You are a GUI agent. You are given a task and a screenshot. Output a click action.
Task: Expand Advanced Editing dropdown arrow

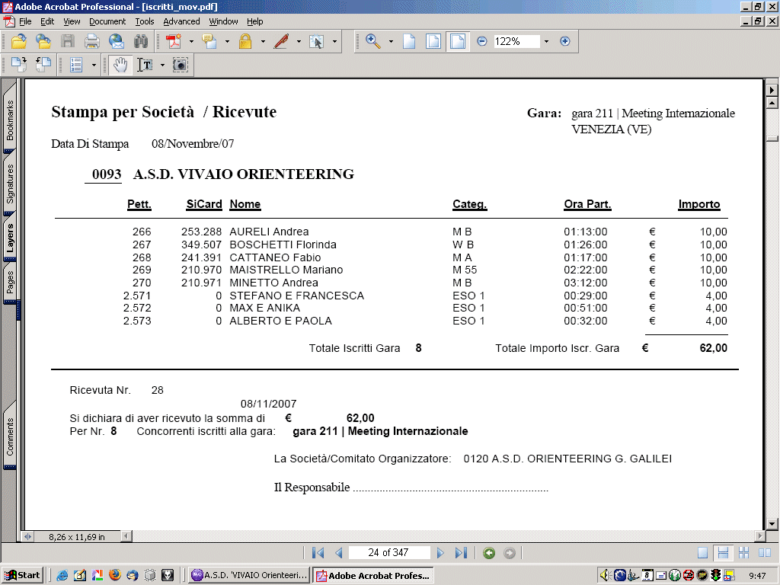pyautogui.click(x=334, y=41)
